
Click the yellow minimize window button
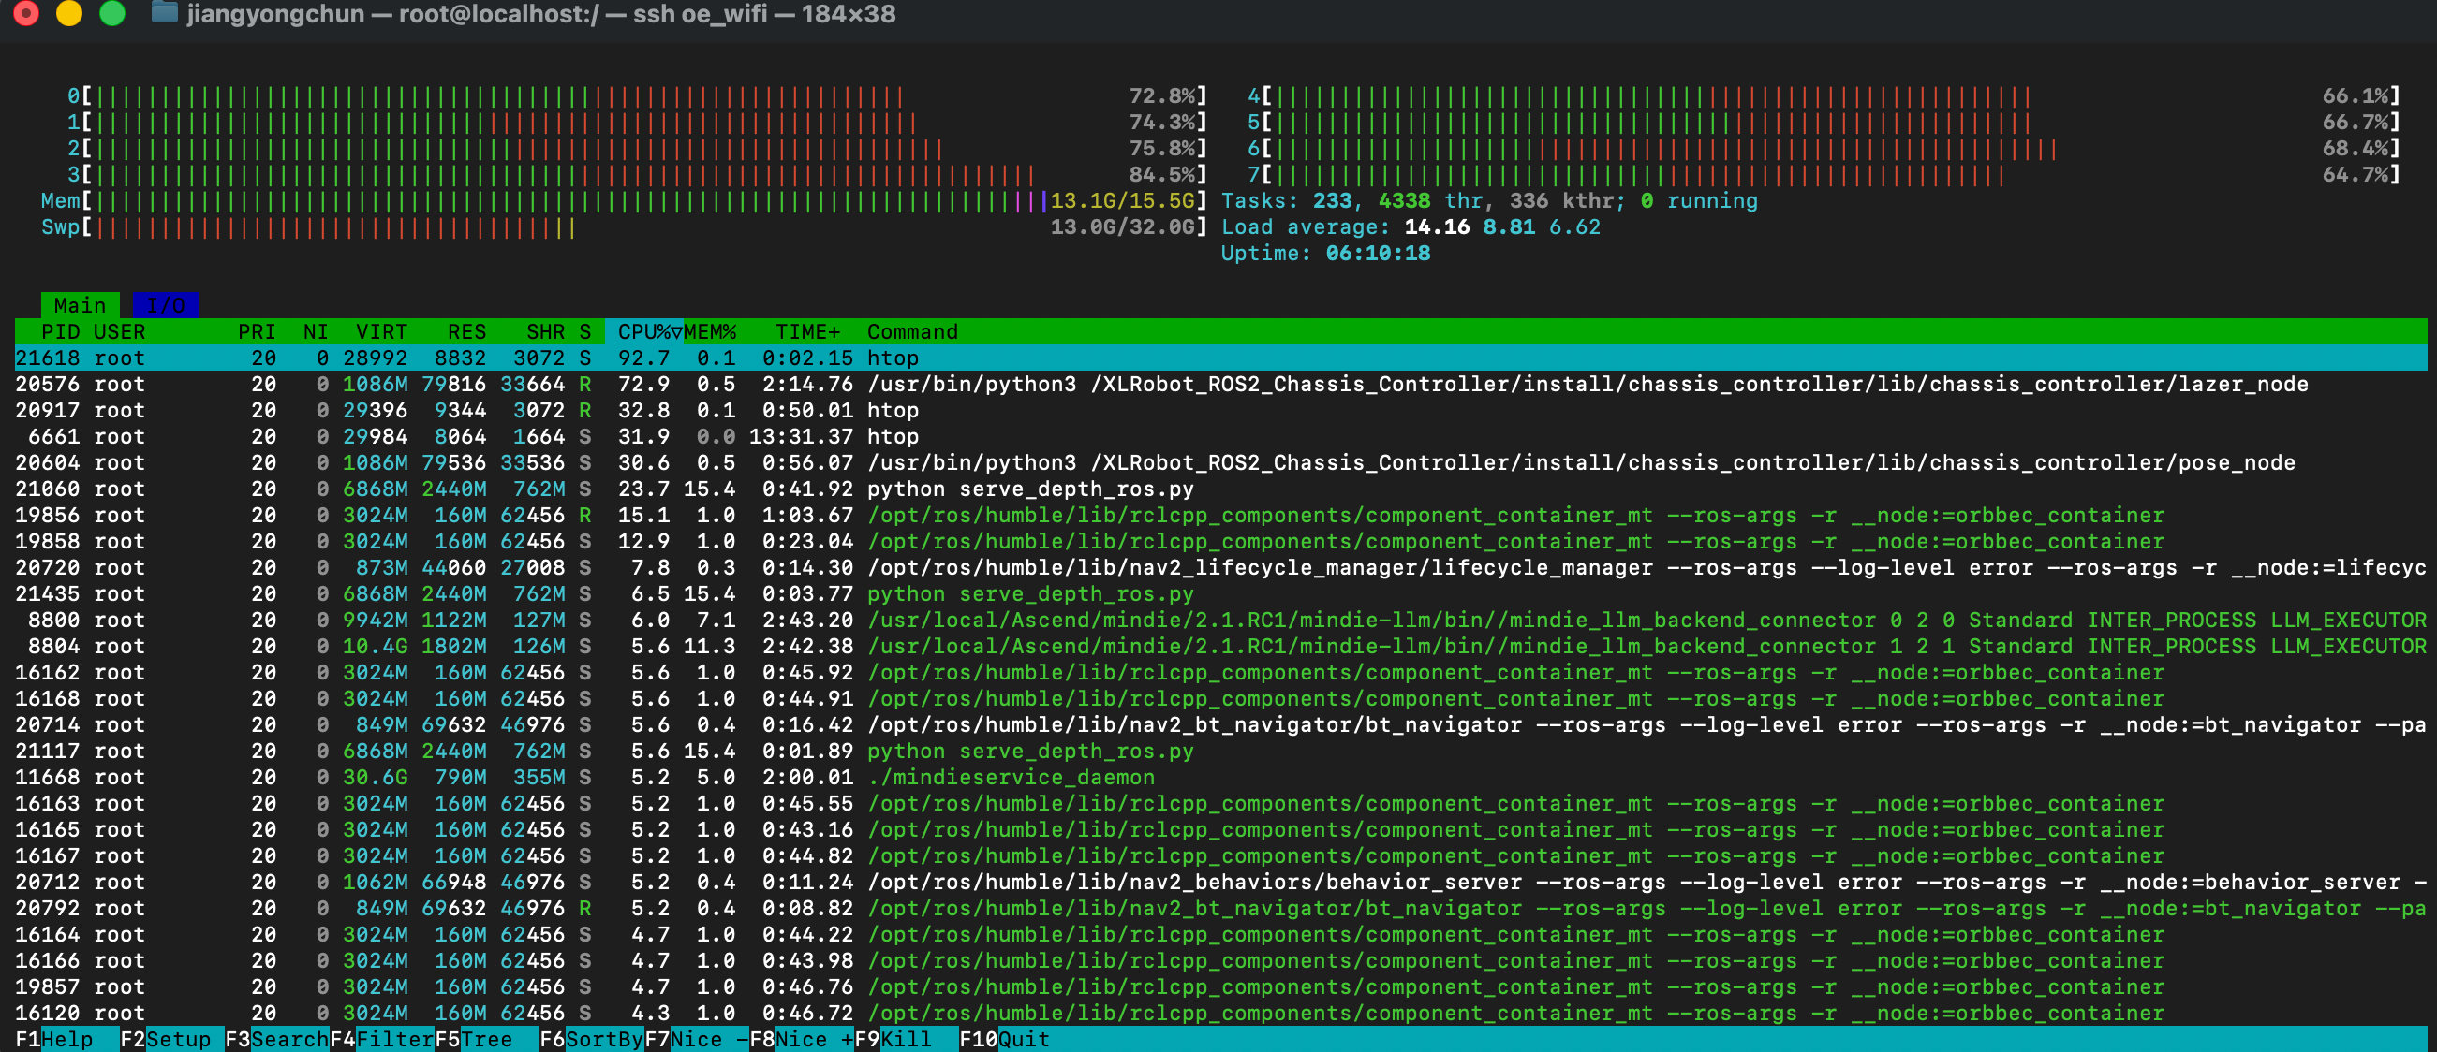click(69, 13)
